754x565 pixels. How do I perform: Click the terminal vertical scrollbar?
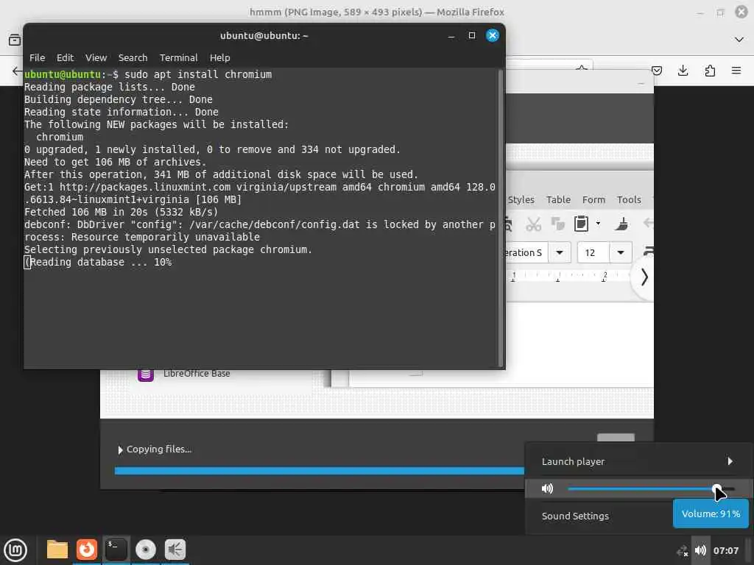(500, 218)
